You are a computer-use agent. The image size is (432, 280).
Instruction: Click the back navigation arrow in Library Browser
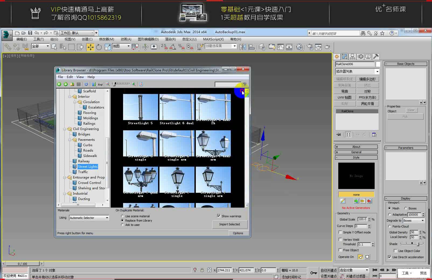(x=59, y=84)
